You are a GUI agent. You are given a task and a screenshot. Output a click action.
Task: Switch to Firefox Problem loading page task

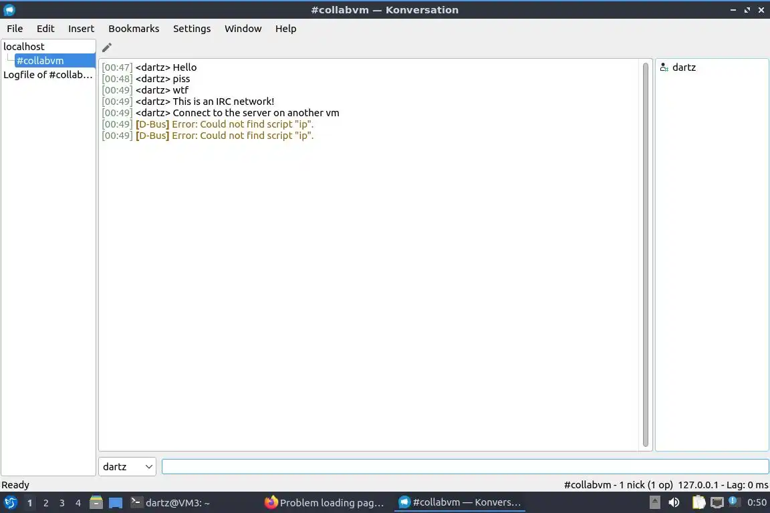click(324, 503)
